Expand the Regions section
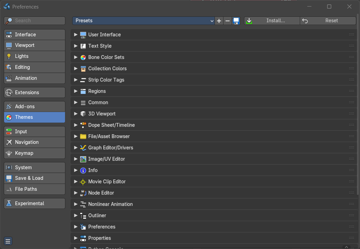The height and width of the screenshot is (249, 360). 76,91
